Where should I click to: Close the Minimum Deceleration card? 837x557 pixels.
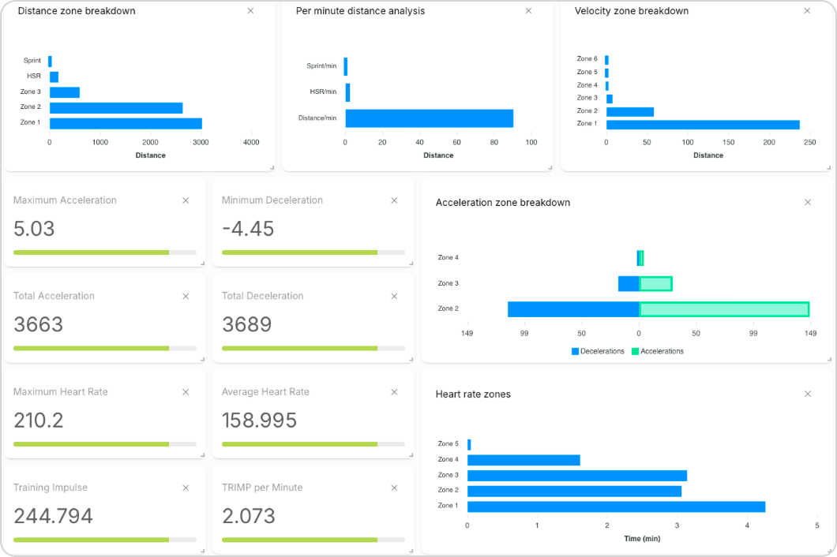point(394,200)
